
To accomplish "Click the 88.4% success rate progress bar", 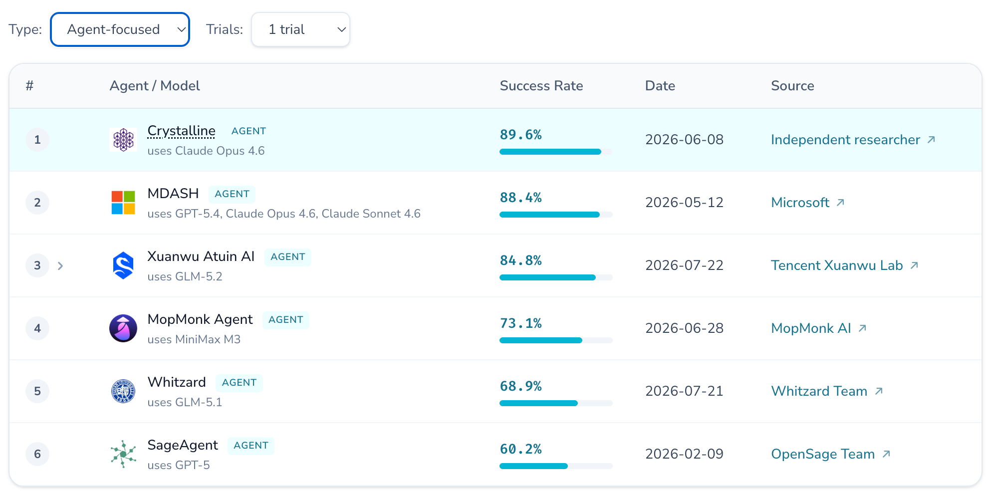I will pyautogui.click(x=556, y=215).
